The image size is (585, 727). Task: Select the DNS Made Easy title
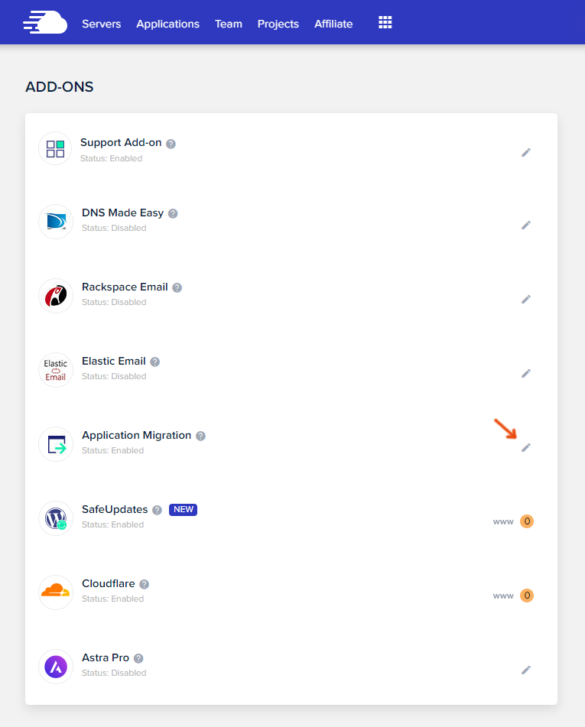point(122,213)
